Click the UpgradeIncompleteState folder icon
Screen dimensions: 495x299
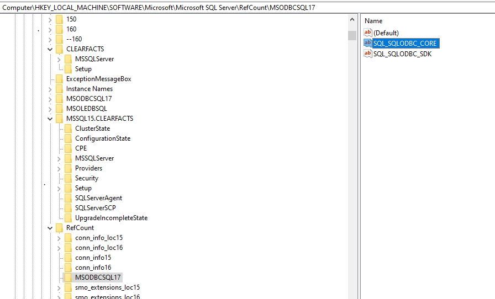[x=68, y=218]
